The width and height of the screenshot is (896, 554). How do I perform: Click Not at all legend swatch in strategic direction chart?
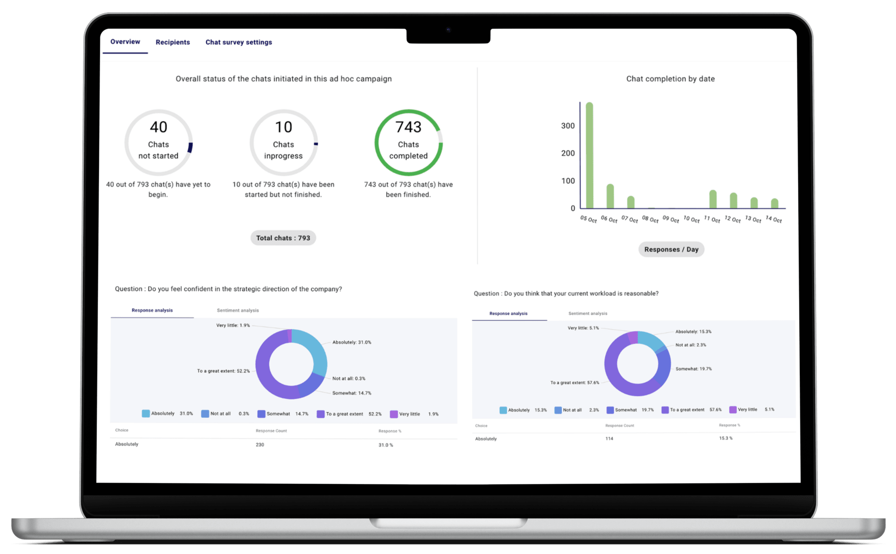click(x=205, y=414)
